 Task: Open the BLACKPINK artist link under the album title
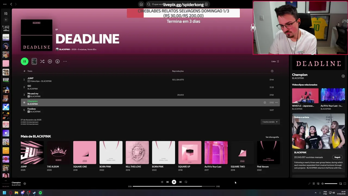pos(64,50)
